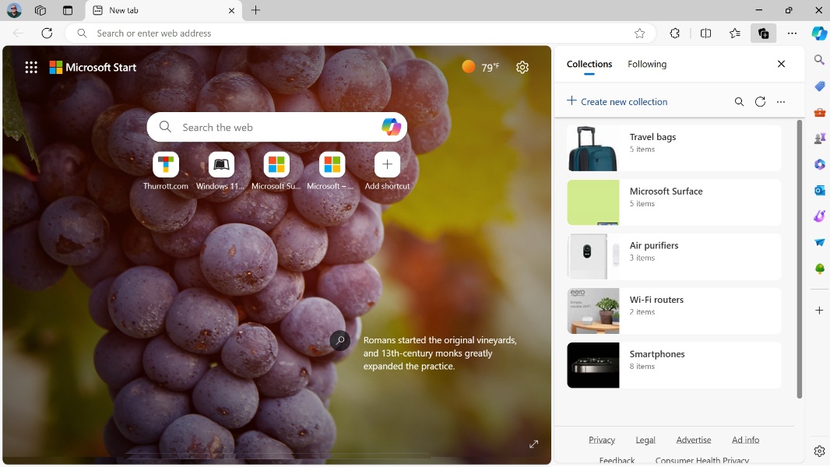
Task: Create a new collection
Action: click(x=617, y=101)
